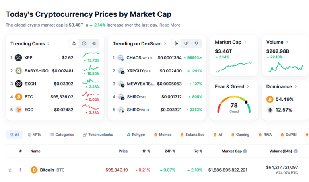Click the Fear & Greed gauge meter
309x182 pixels.
click(234, 105)
